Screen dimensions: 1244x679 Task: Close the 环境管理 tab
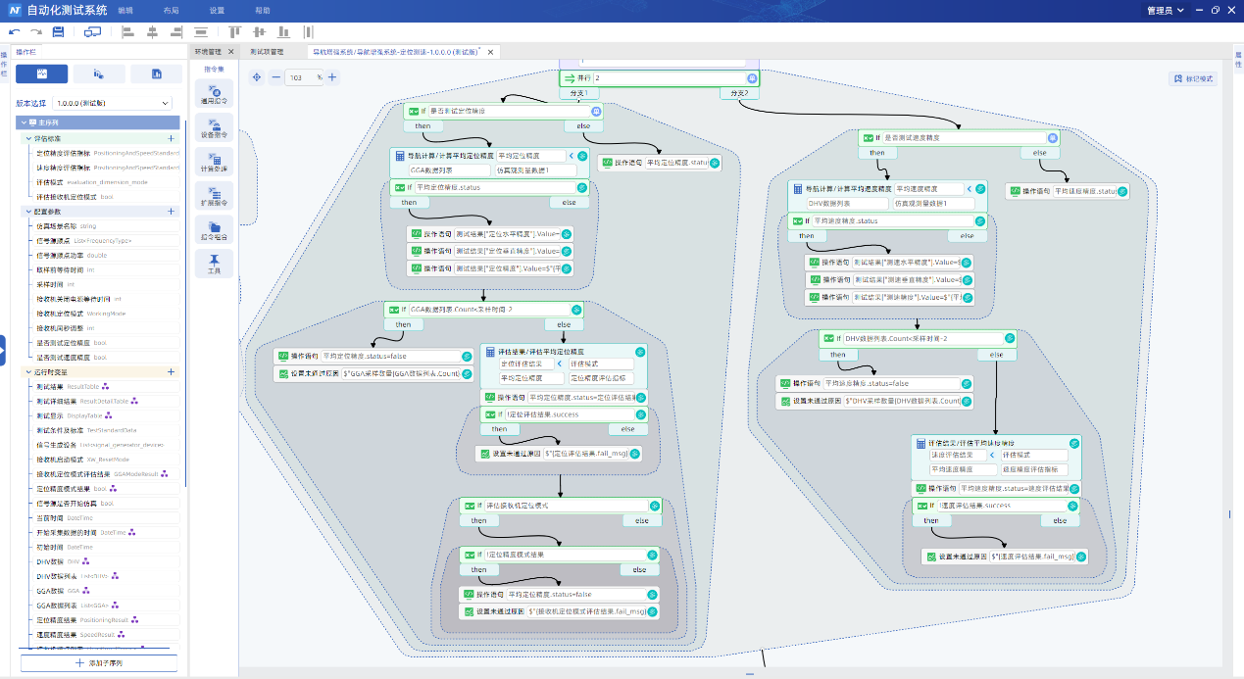[230, 51]
